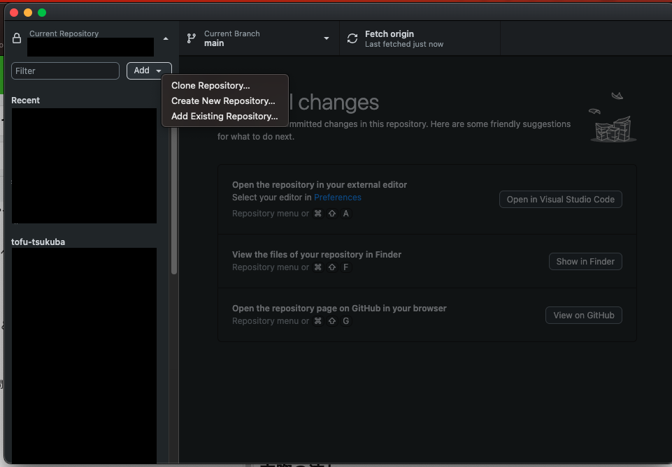Collapse the Current Repository dropdown arrow
The width and height of the screenshot is (672, 467).
pos(166,38)
